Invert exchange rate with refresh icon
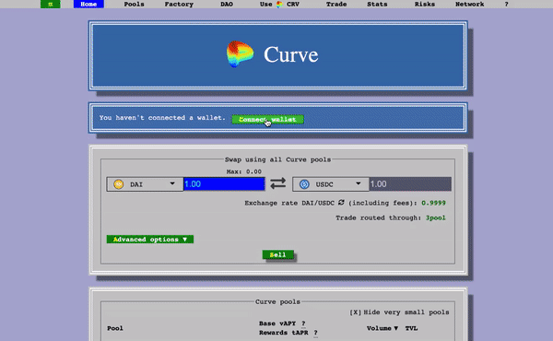553x341 pixels. coord(341,203)
